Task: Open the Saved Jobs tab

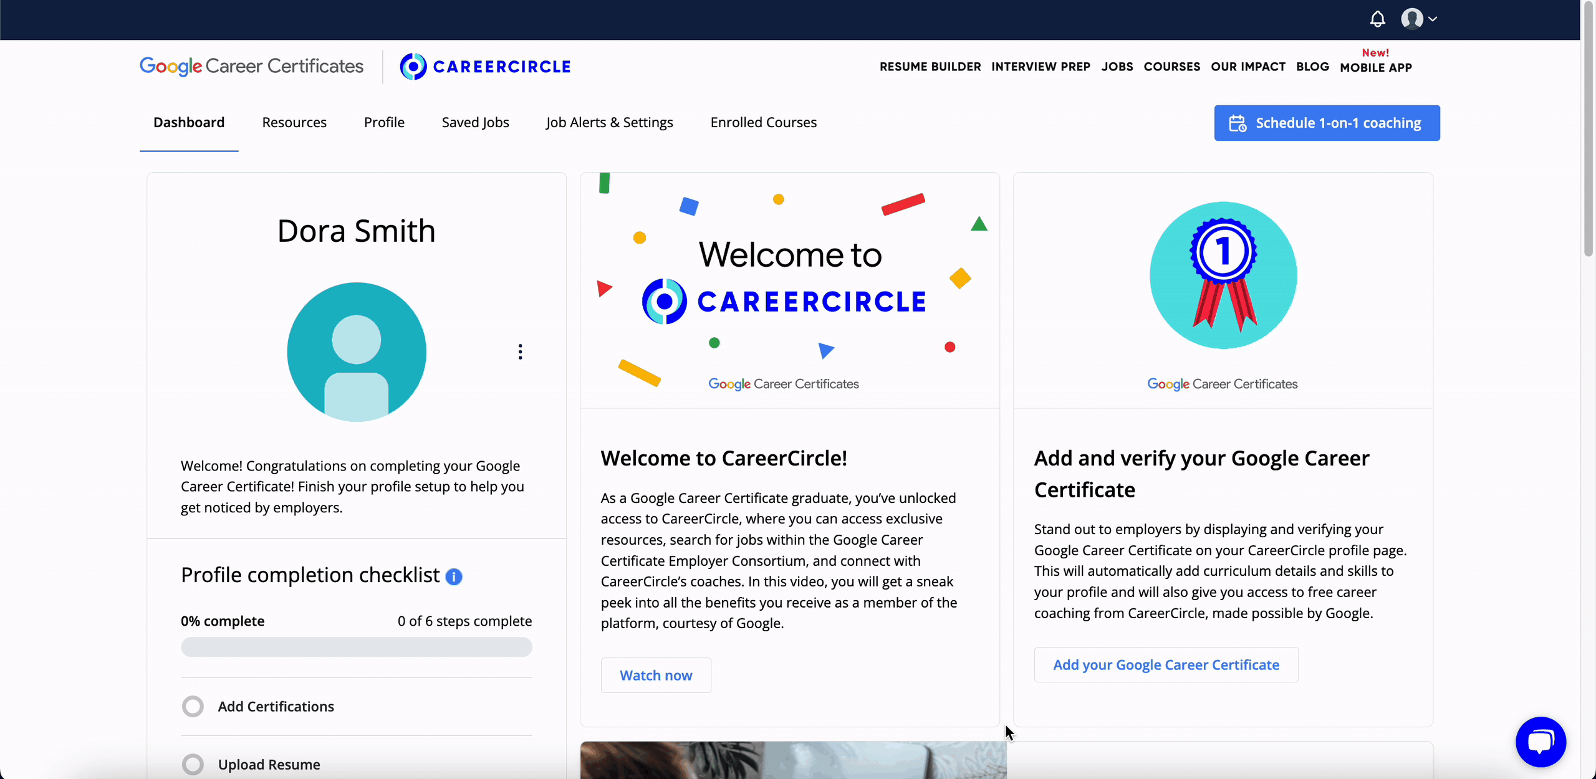Action: [475, 123]
